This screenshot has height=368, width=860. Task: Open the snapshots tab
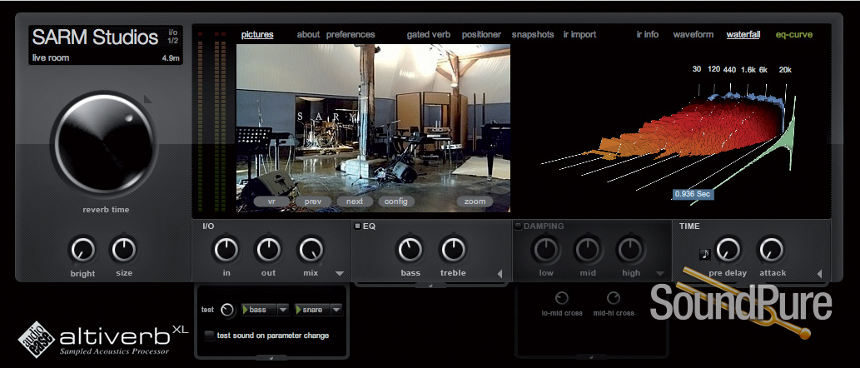pos(533,34)
